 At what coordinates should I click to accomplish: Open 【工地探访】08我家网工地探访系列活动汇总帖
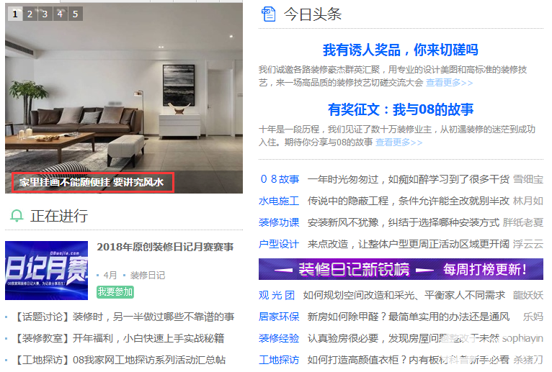120,360
